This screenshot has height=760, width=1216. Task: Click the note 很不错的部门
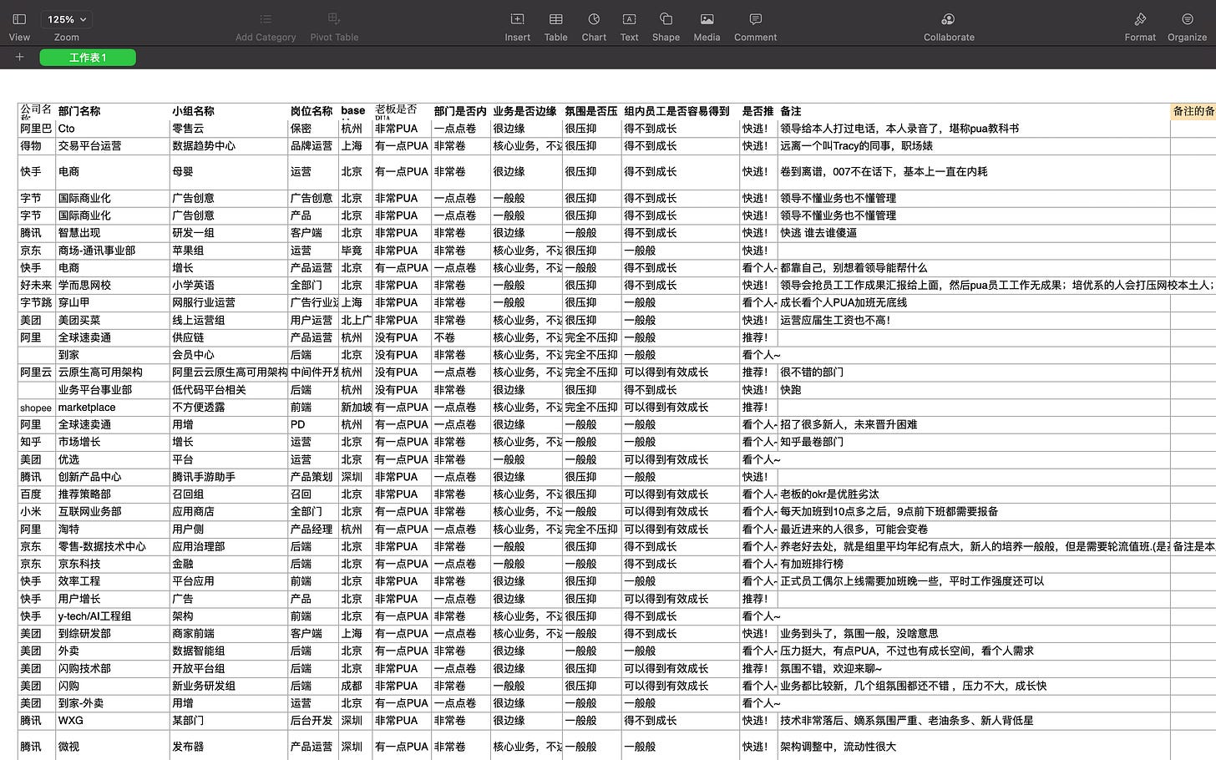(x=812, y=372)
